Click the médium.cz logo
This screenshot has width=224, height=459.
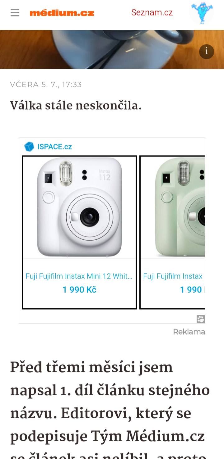pyautogui.click(x=62, y=13)
